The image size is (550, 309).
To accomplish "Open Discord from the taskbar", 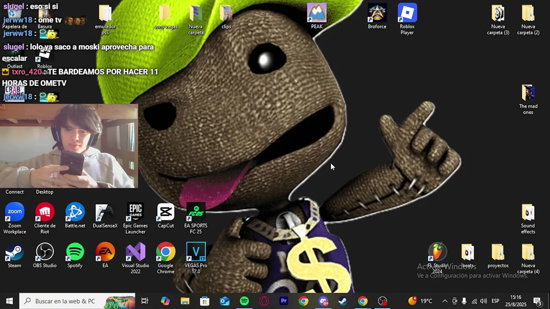I will click(323, 301).
